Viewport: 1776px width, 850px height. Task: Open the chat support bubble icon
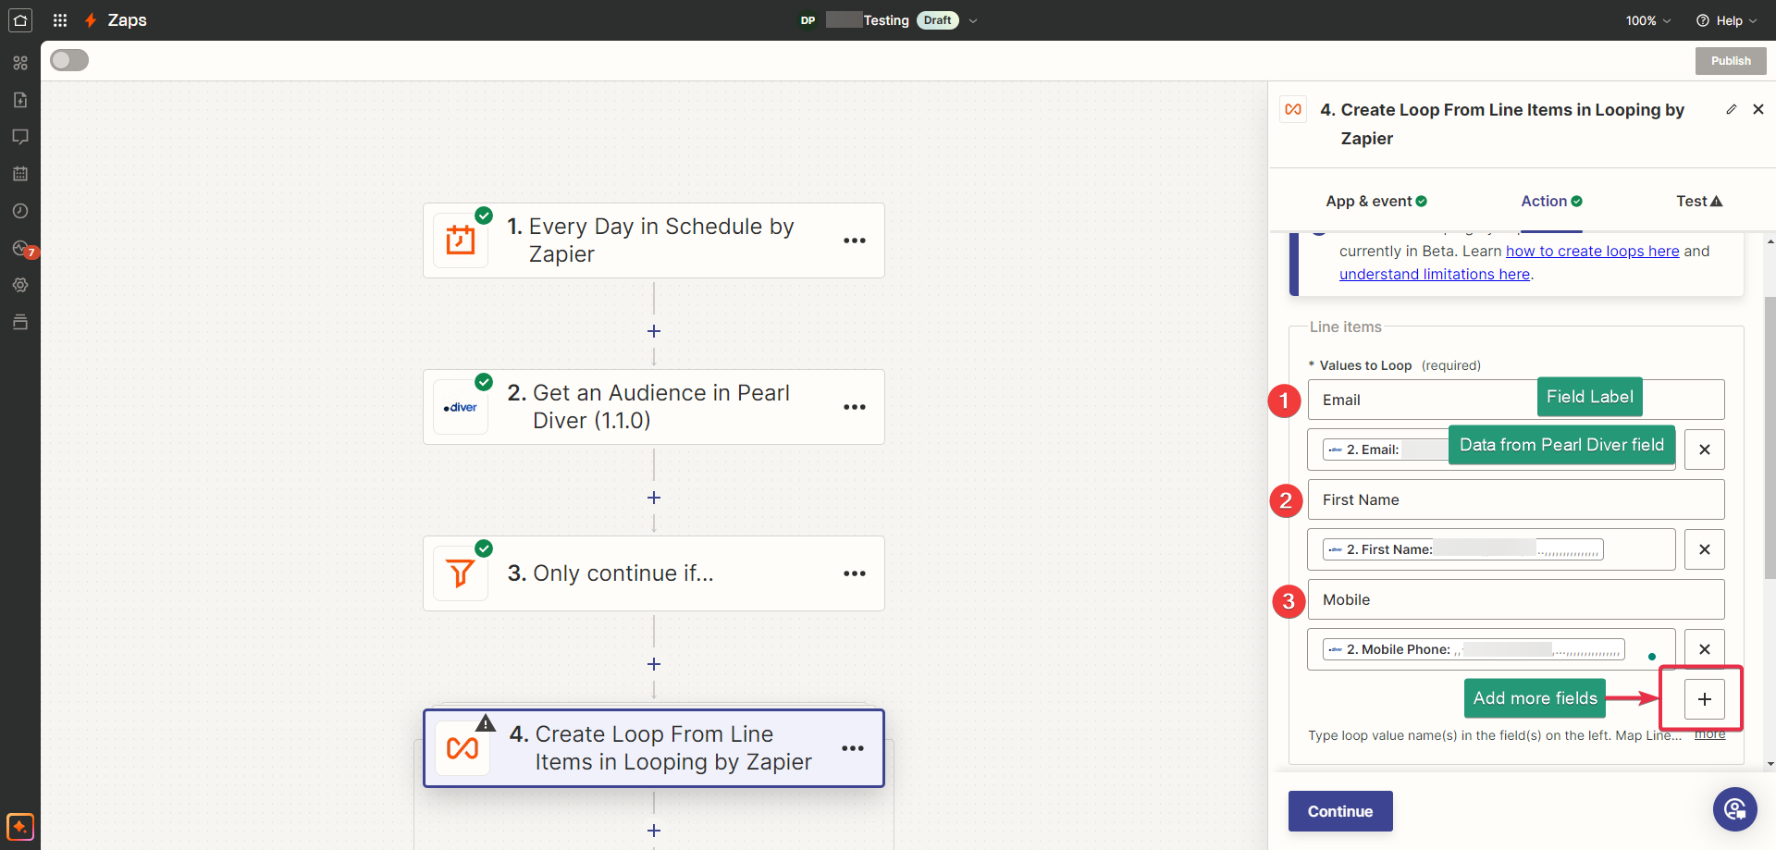[x=1734, y=810]
